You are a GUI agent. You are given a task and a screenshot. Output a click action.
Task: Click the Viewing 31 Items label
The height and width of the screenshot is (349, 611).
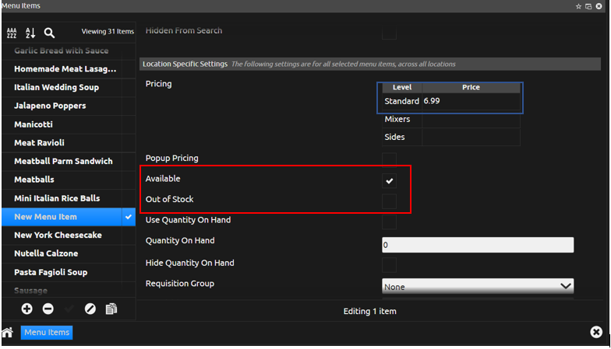pyautogui.click(x=108, y=31)
